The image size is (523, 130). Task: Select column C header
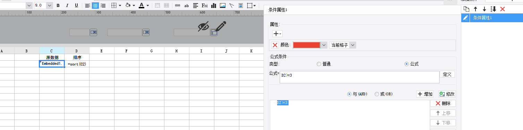coord(52,51)
